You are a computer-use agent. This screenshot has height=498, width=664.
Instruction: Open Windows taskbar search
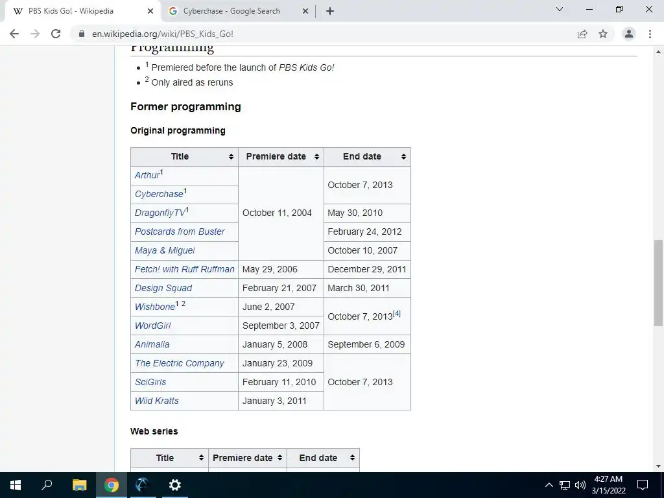coord(47,485)
